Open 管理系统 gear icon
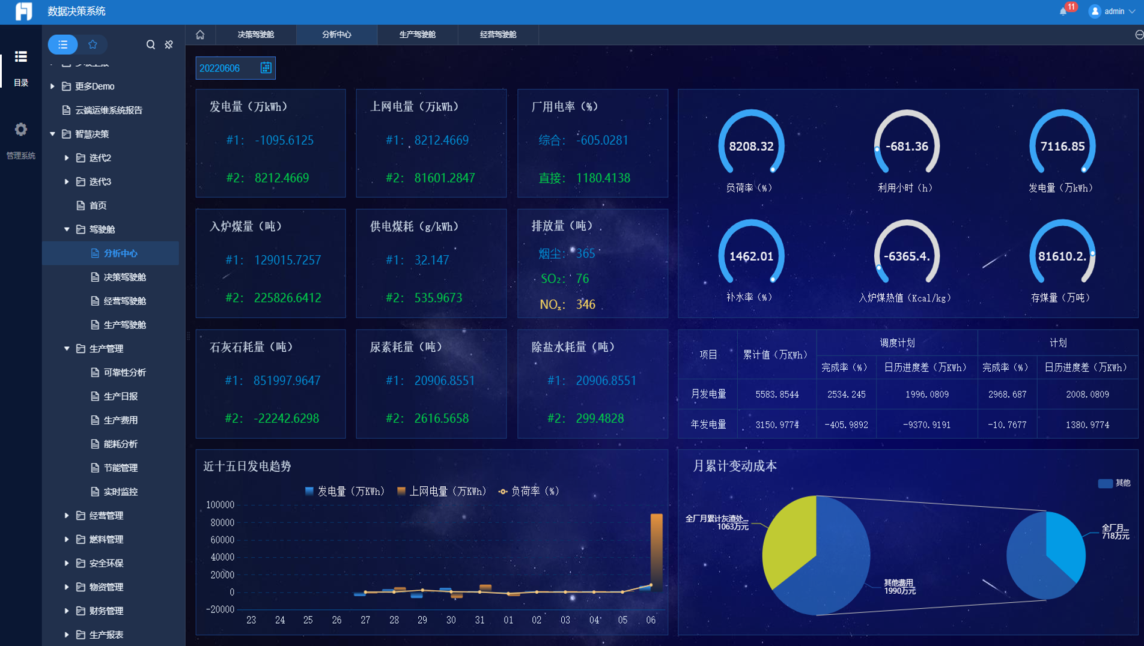Image resolution: width=1144 pixels, height=646 pixels. pos(21,130)
